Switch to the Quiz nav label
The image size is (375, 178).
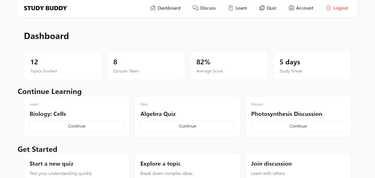271,8
